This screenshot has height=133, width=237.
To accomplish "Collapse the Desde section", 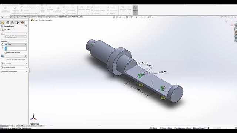I will point(26,34).
